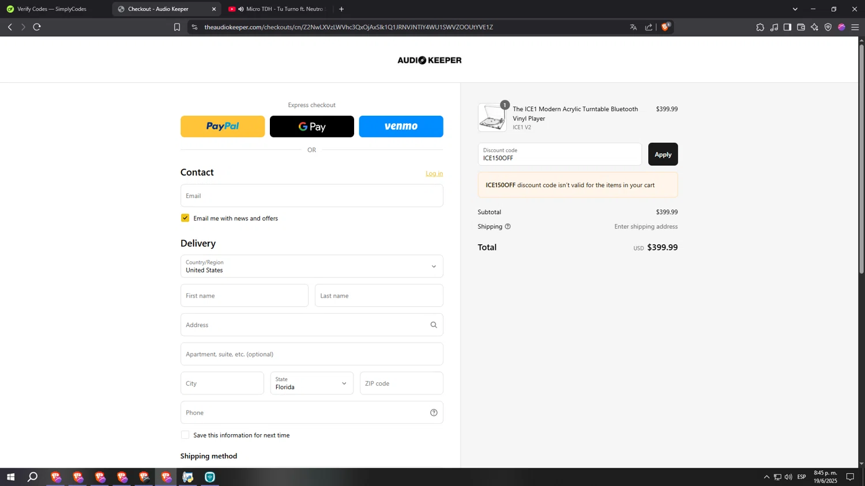Focus the Email input field

coord(311,196)
